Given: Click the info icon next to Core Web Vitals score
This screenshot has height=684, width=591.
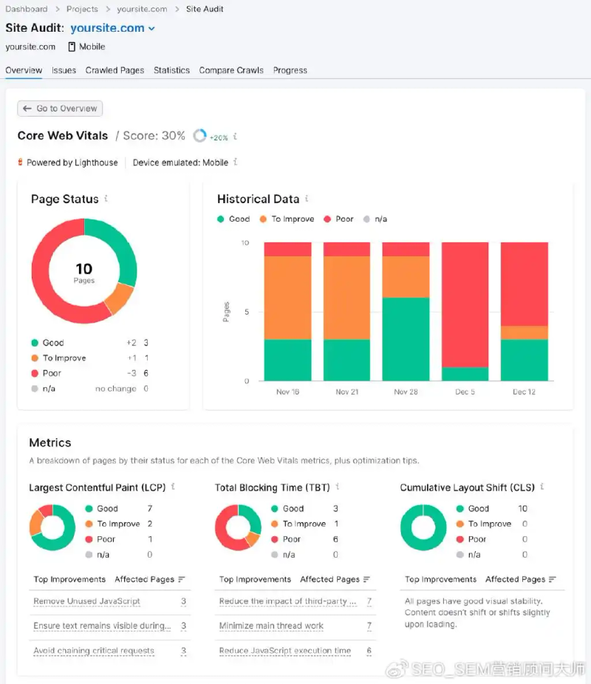Looking at the screenshot, I should click(235, 137).
